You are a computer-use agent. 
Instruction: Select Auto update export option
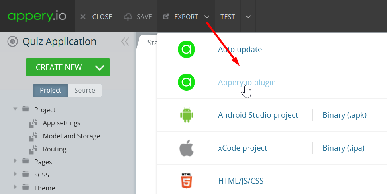(x=240, y=49)
